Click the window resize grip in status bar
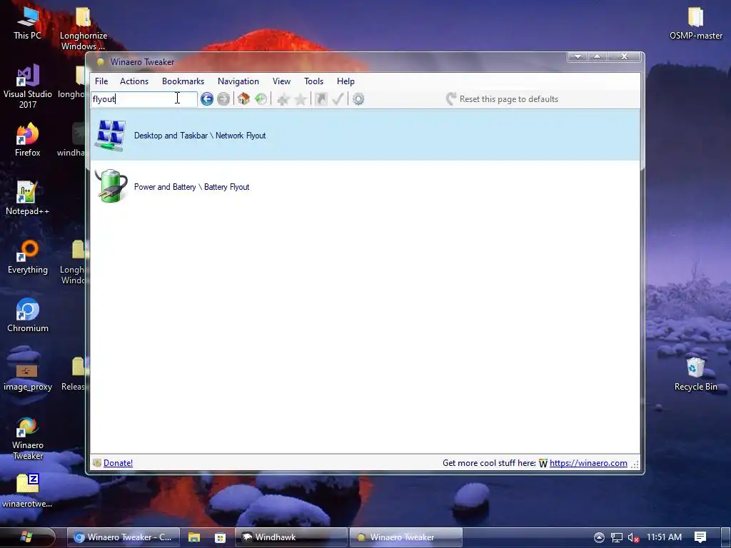The height and width of the screenshot is (548, 731). tap(635, 464)
